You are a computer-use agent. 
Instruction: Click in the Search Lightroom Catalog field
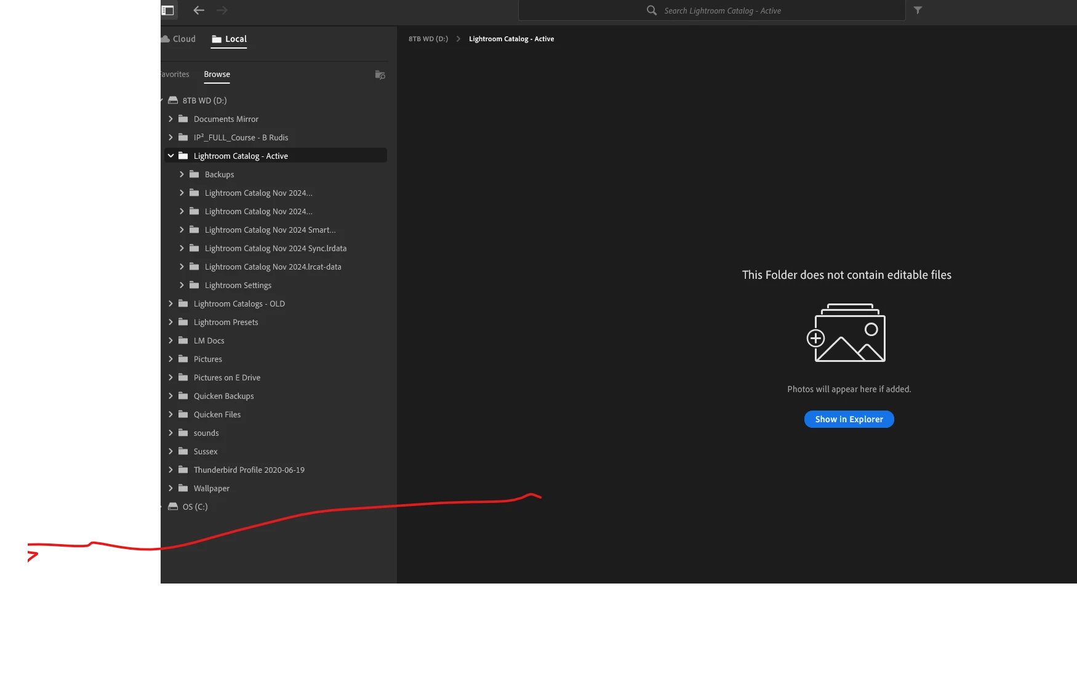point(712,10)
